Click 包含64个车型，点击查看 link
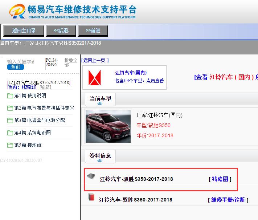The image size is (258, 220). (139, 81)
